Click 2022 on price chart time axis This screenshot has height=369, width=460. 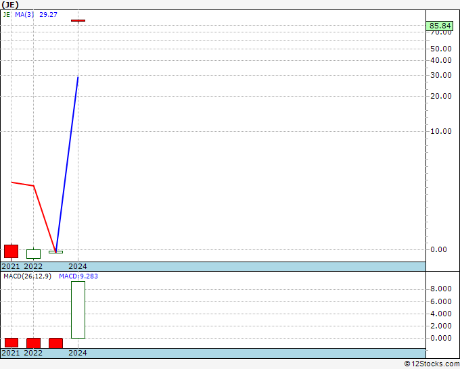click(33, 266)
